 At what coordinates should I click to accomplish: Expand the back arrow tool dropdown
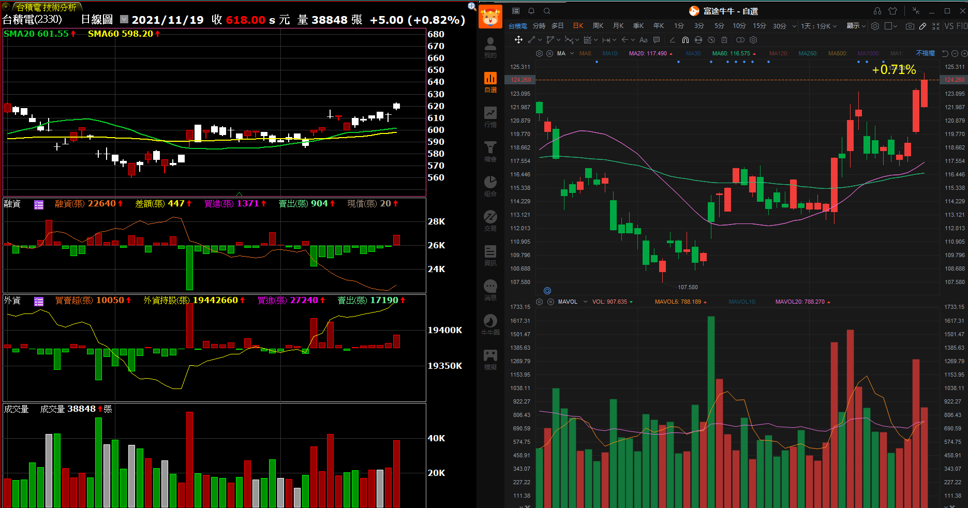633,40
